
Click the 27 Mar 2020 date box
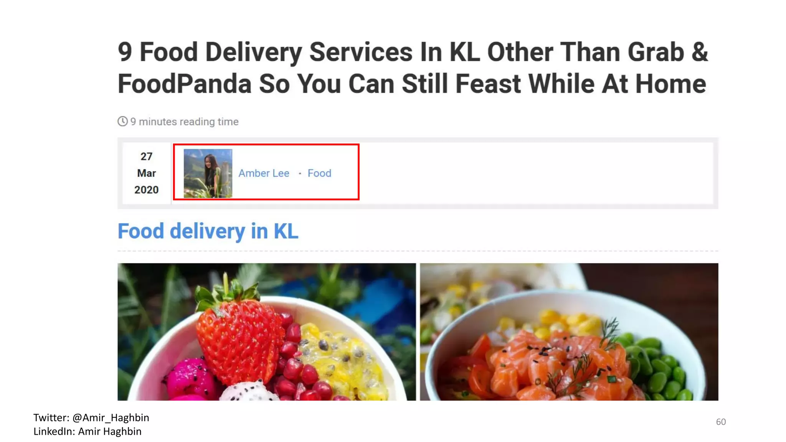[x=146, y=173]
